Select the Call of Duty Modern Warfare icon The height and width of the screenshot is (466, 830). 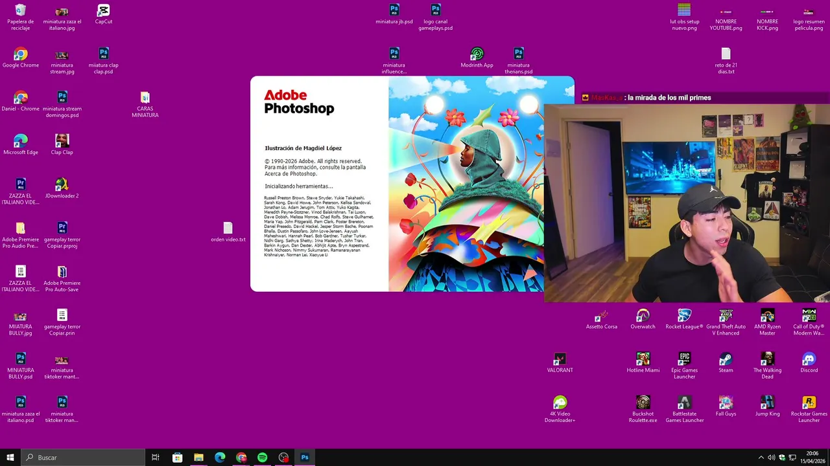tap(809, 322)
